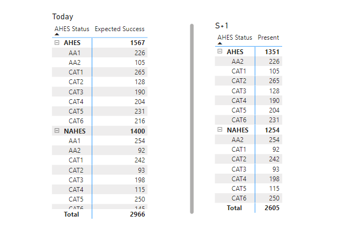This screenshot has height=245, width=346.
Task: Select value 198 in Today table
Action: tap(139, 180)
